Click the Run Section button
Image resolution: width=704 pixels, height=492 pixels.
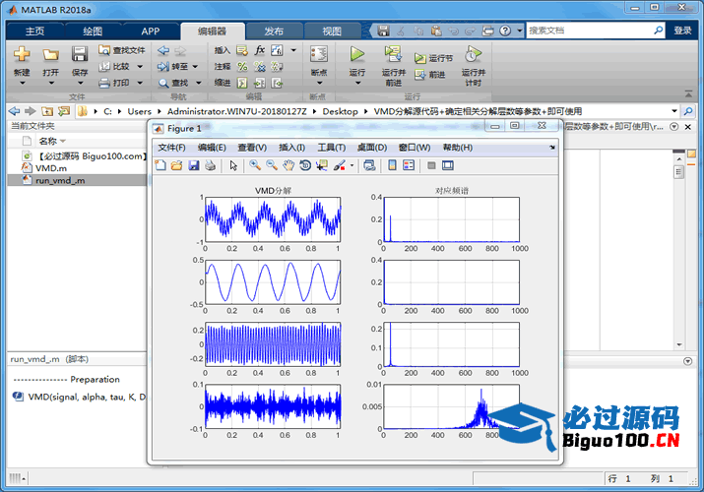(433, 58)
